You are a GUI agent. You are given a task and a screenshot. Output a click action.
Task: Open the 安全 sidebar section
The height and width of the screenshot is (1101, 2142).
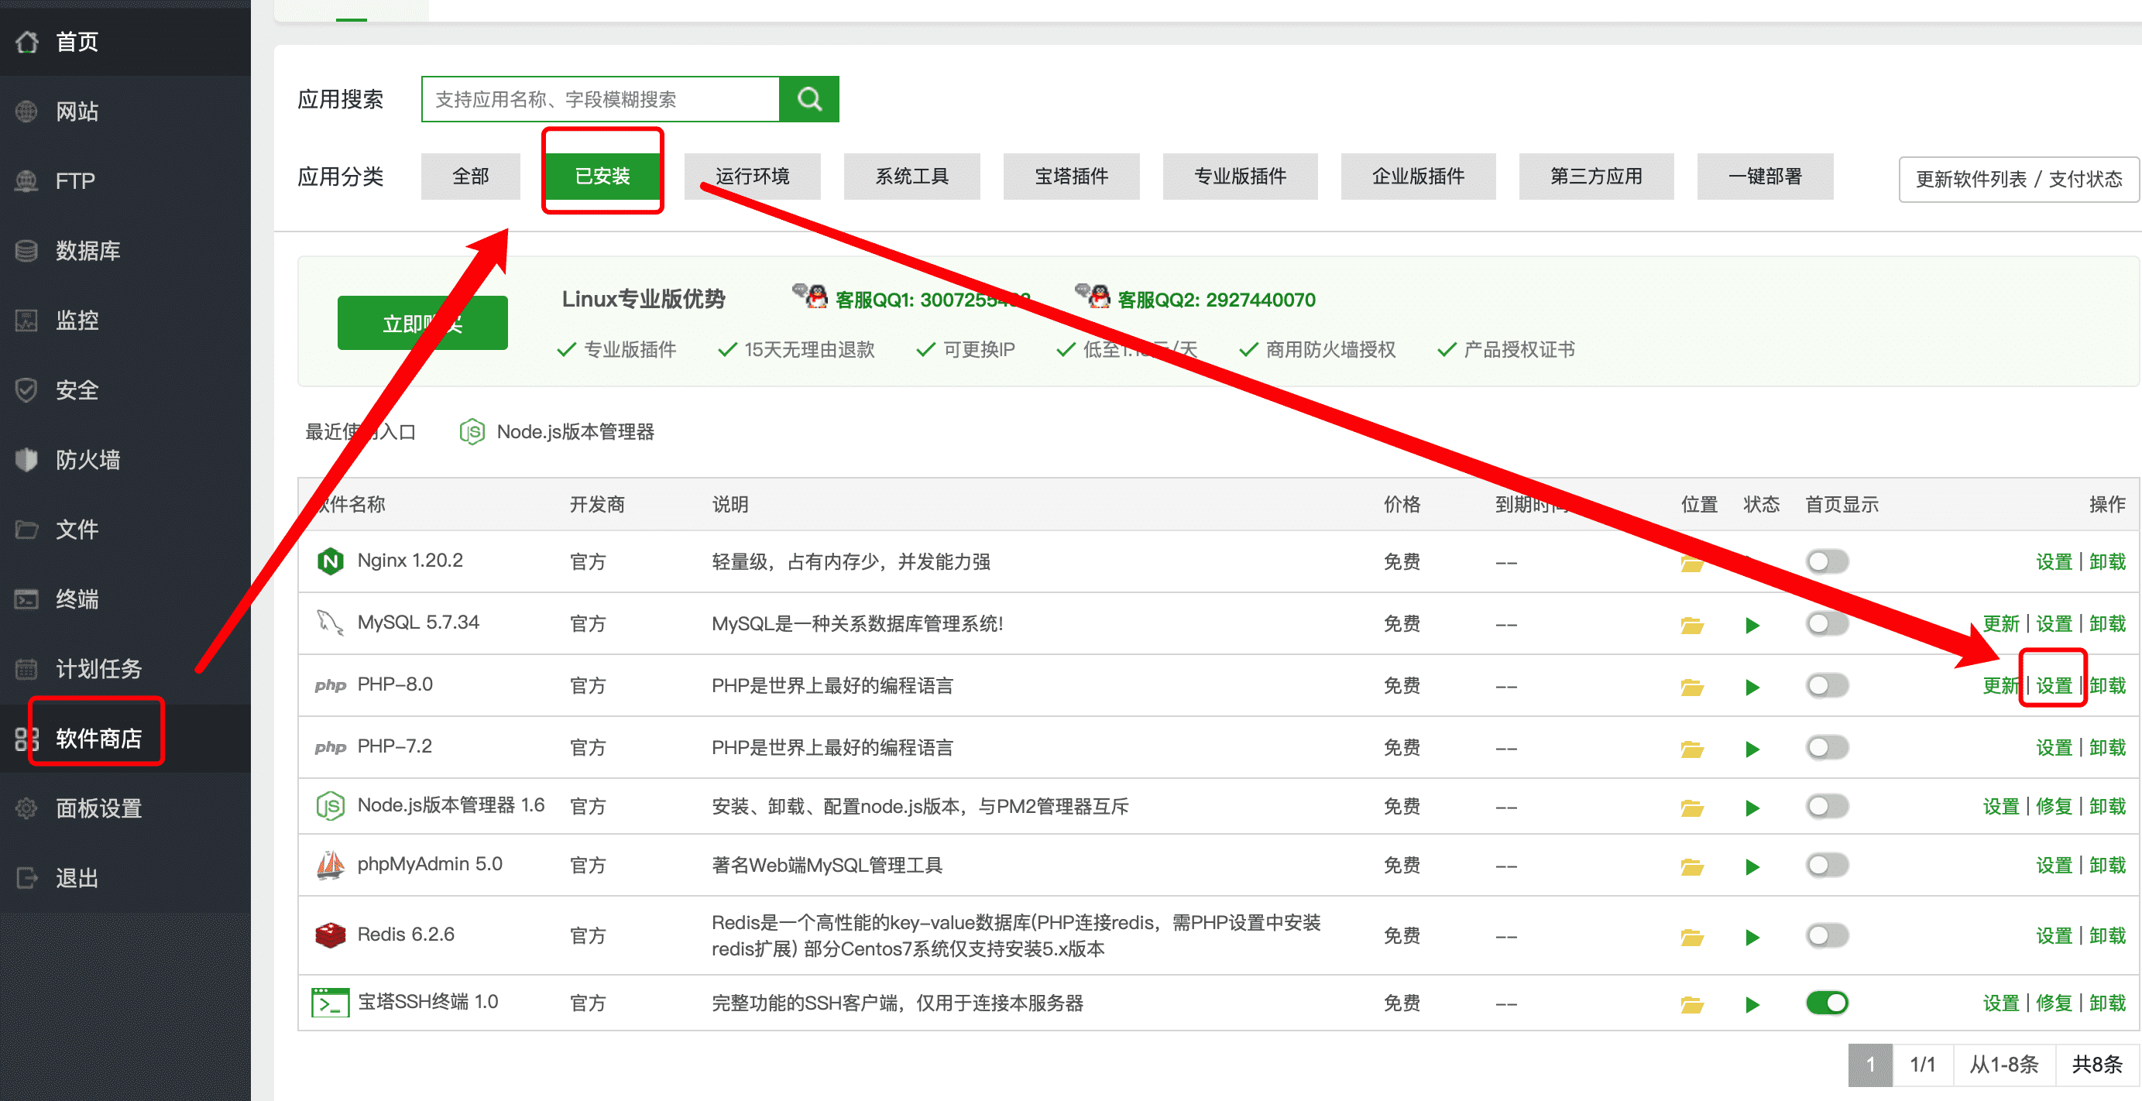coord(125,390)
